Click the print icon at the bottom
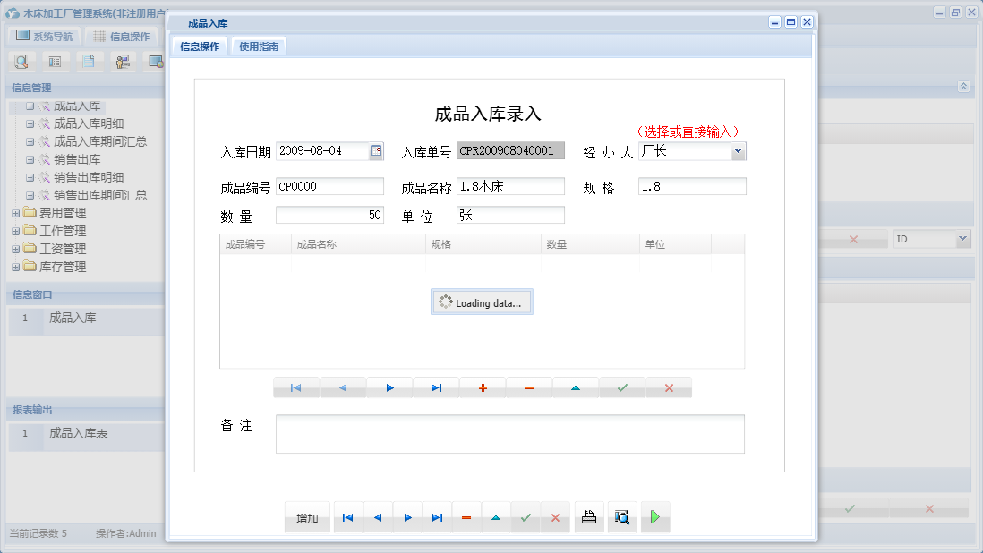Viewport: 983px width, 553px height. coord(588,516)
